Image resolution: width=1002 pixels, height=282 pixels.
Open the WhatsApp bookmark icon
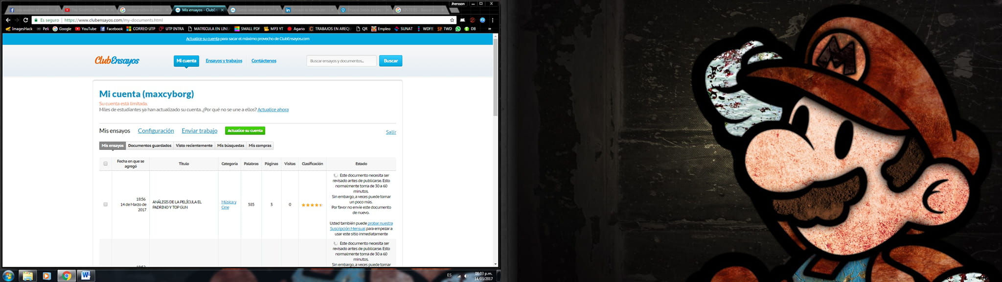pos(458,29)
